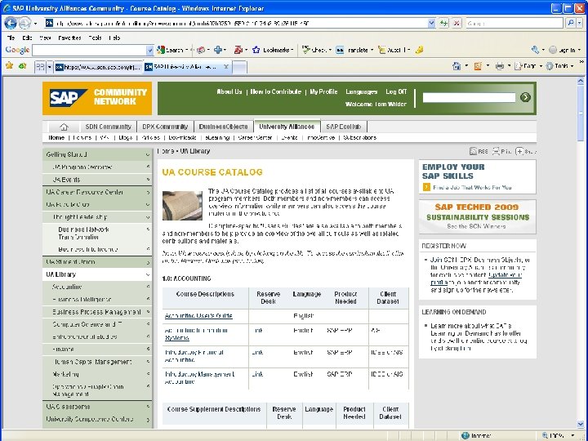Switch to the BusinessObjects tab
Viewport: 588px width, 441px height.
coord(223,127)
